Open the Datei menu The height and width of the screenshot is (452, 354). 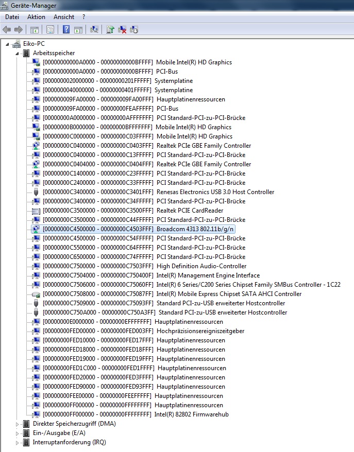click(x=12, y=17)
